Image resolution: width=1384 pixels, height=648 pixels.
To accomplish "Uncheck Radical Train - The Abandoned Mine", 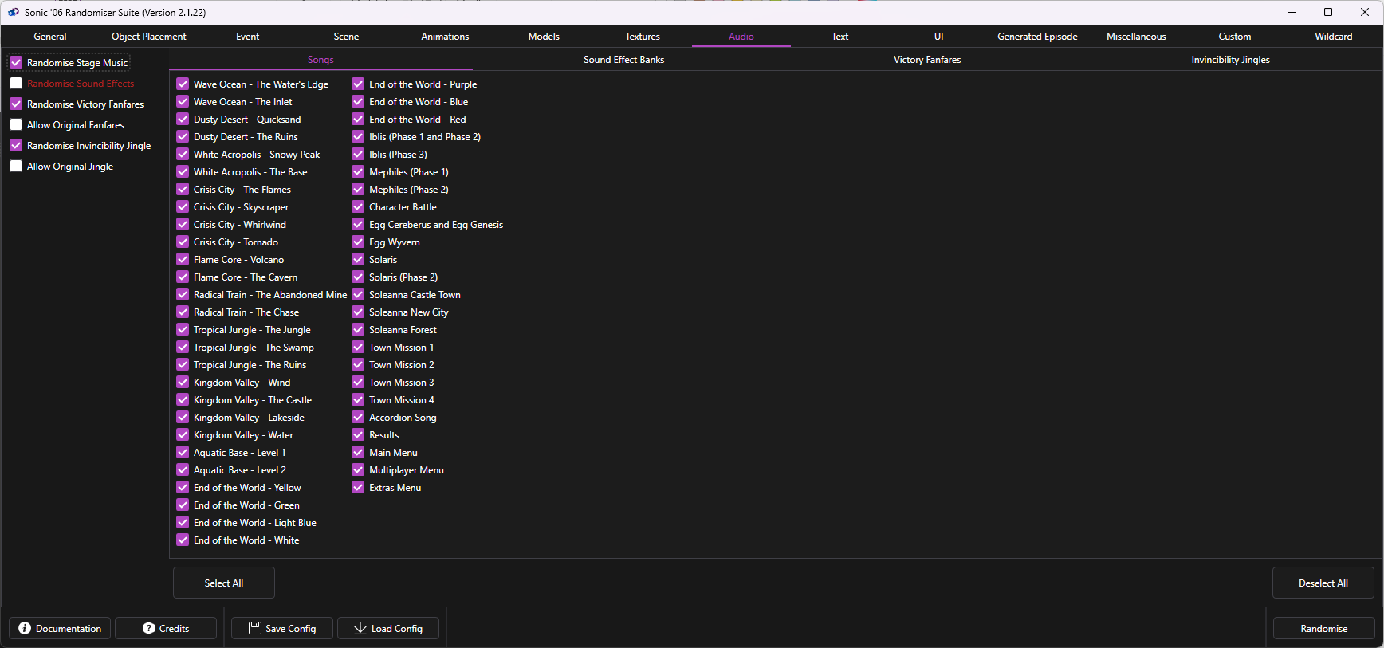I will tap(183, 294).
